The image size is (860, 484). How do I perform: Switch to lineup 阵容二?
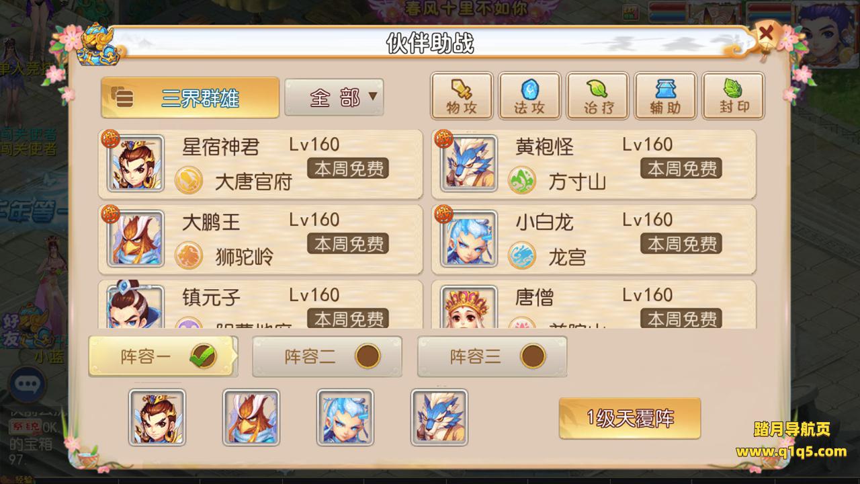coord(327,356)
